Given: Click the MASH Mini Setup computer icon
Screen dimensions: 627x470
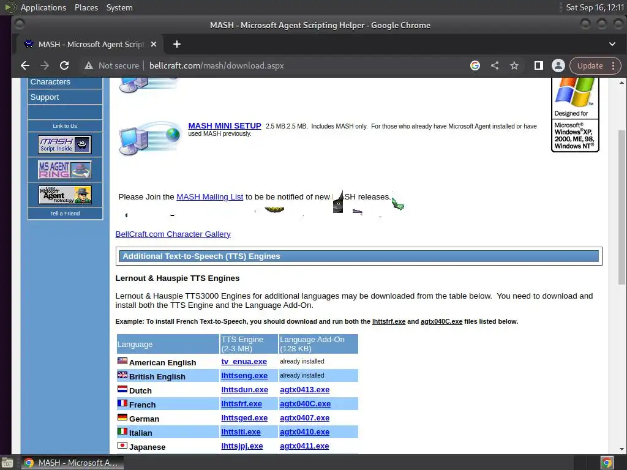Looking at the screenshot, I should click(x=150, y=138).
